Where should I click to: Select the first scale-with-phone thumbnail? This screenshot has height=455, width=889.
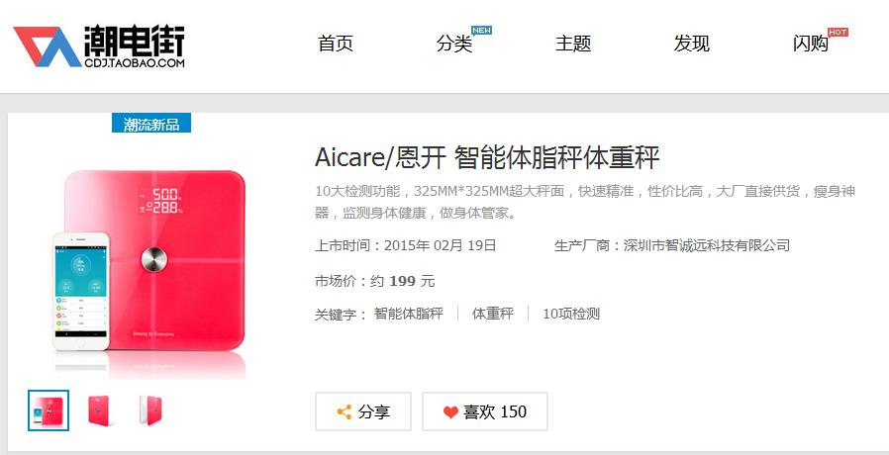(x=49, y=410)
